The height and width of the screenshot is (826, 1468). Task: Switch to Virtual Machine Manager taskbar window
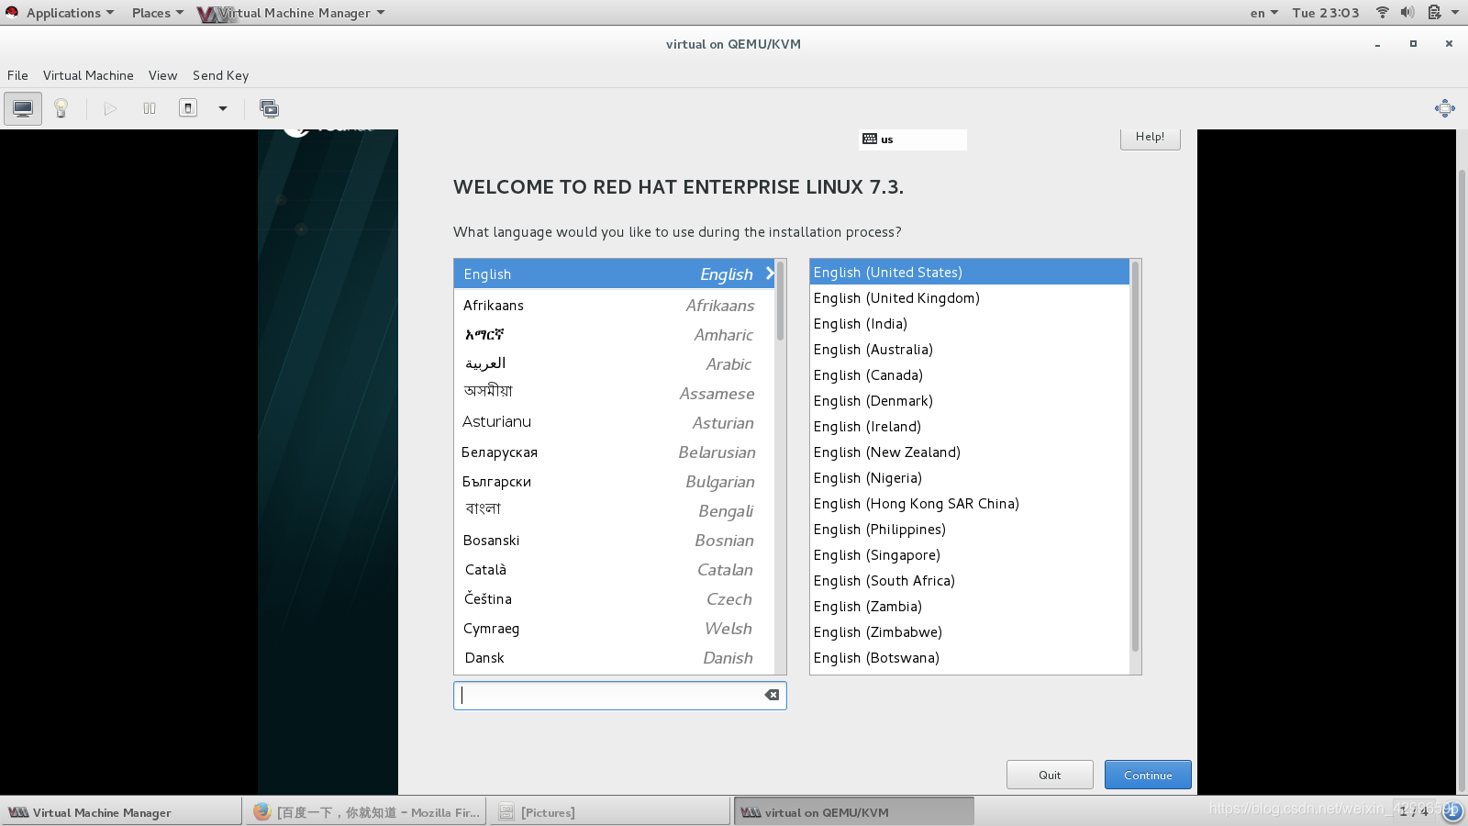pyautogui.click(x=121, y=812)
